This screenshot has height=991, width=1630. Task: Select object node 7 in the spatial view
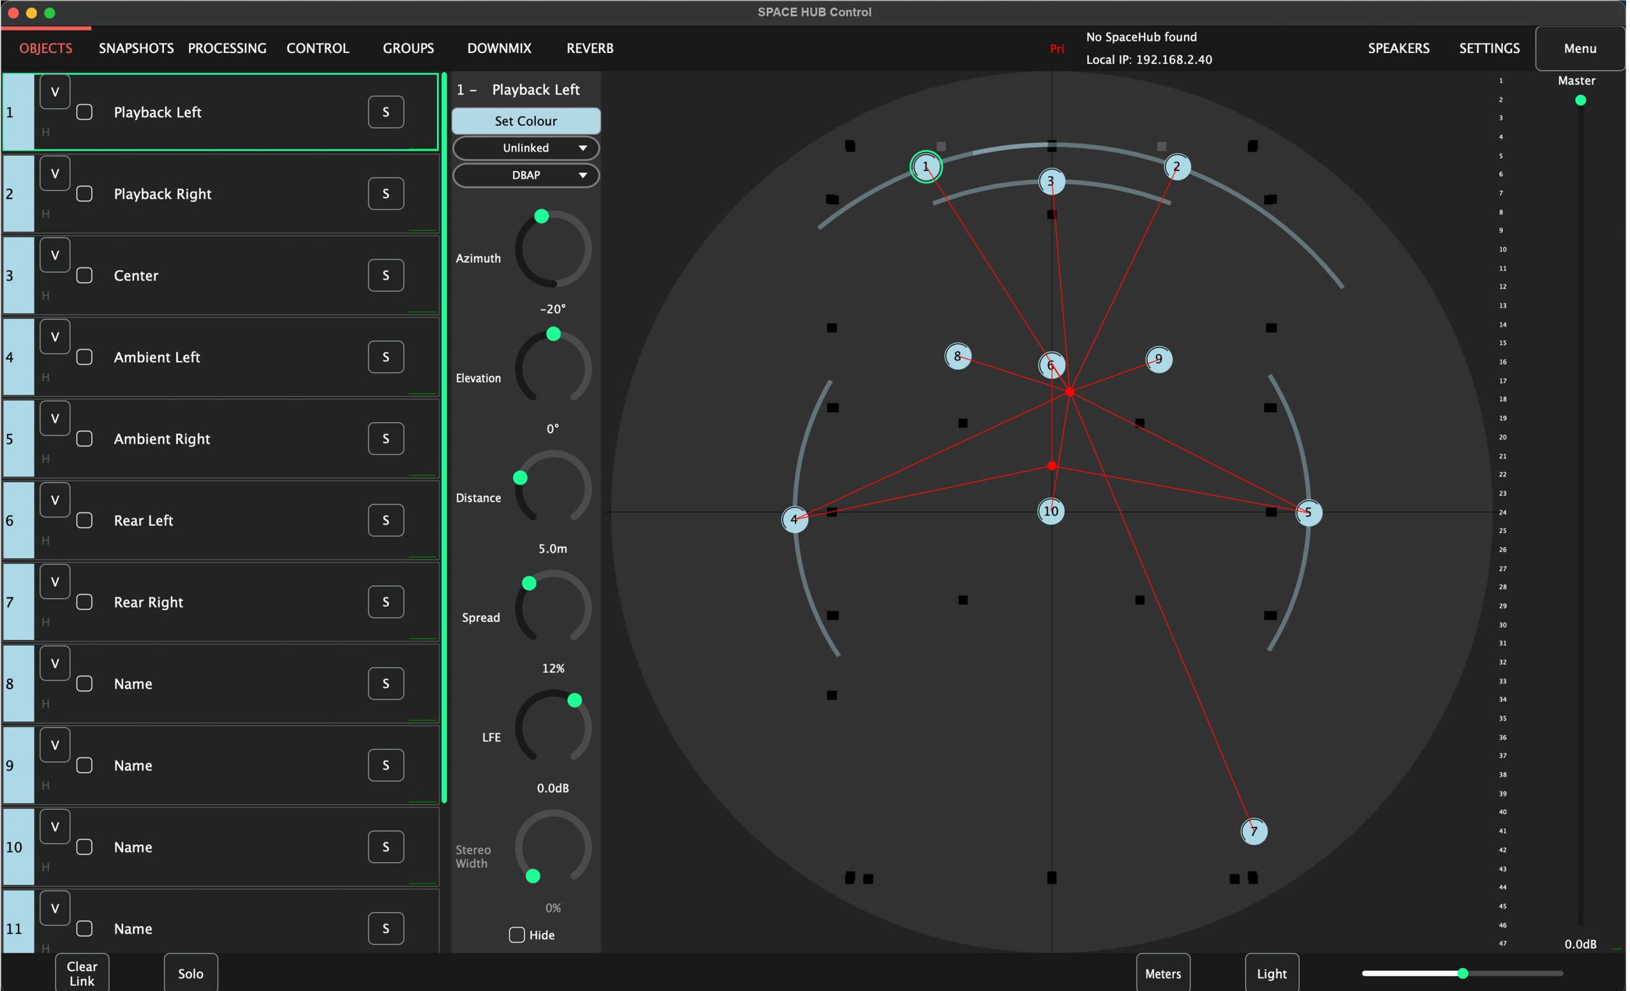[1254, 831]
